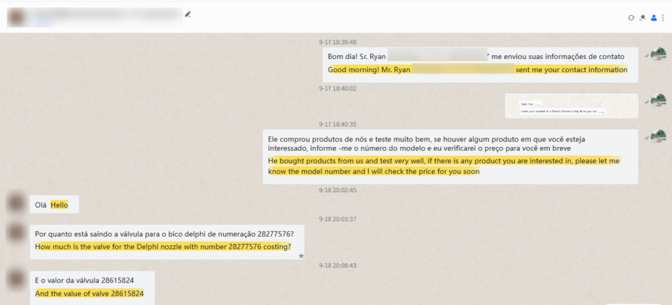The width and height of the screenshot is (672, 305).
Task: Click the pencil edit icon beside contact name
Action: point(188,14)
